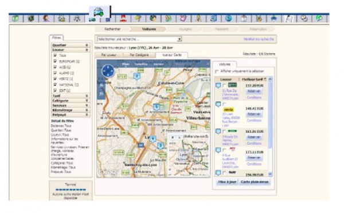Expand the Tarif filter section
This screenshot has width=344, height=213.
(71, 96)
